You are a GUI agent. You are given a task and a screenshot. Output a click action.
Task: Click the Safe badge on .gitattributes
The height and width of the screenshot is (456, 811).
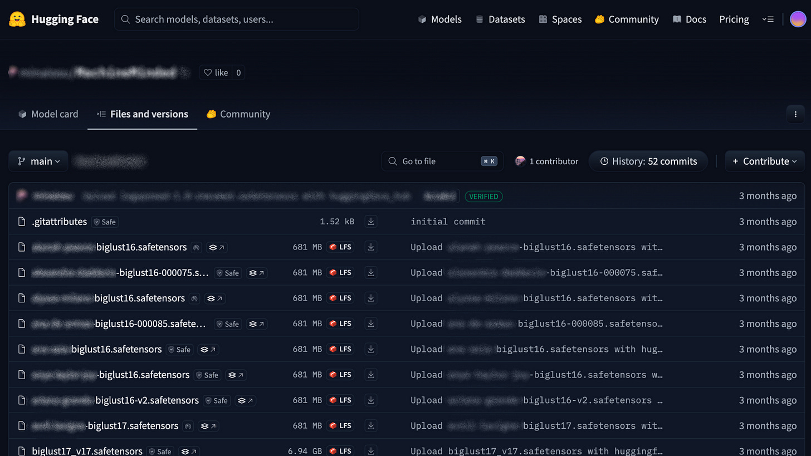(x=105, y=222)
